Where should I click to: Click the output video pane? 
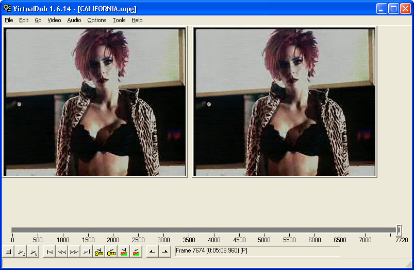pos(285,102)
